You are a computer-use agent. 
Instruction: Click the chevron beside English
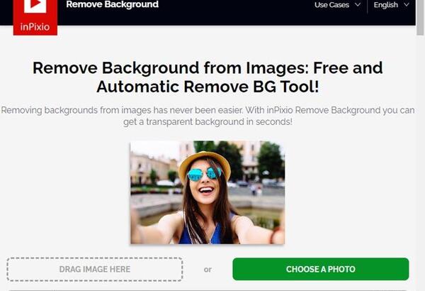point(407,5)
